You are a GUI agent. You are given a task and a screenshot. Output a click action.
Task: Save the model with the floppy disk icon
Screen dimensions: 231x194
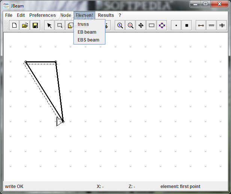point(35,25)
